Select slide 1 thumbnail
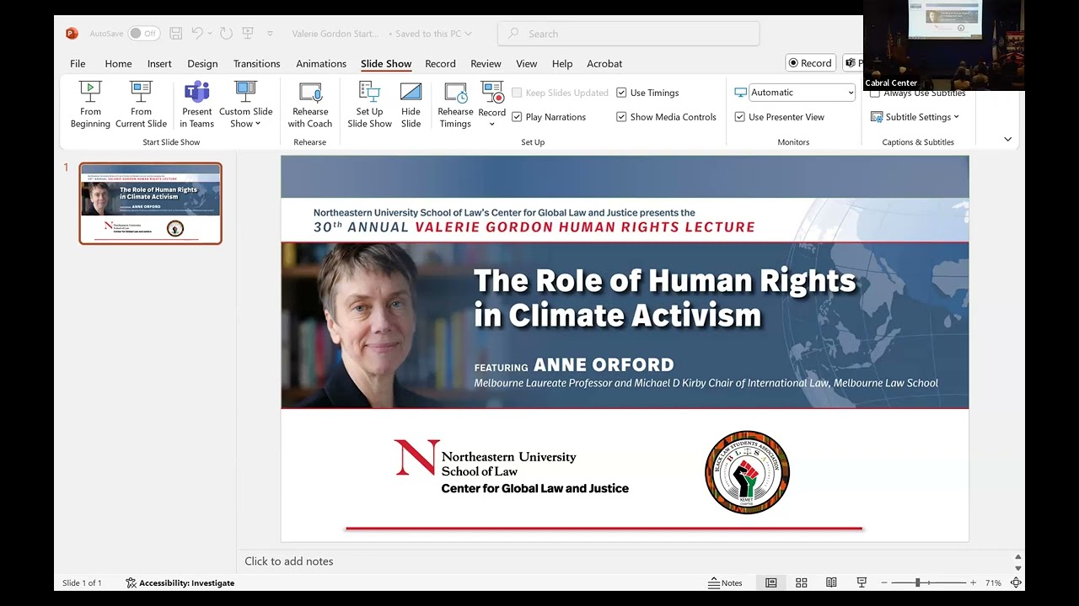The image size is (1079, 606). [x=151, y=204]
